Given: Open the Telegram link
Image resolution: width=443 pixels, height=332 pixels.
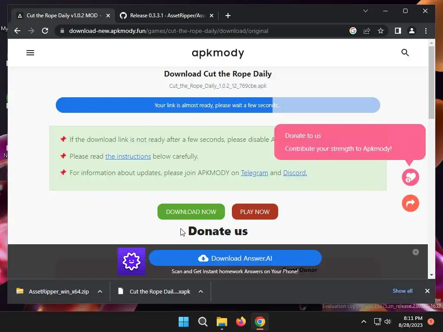Looking at the screenshot, I should click(254, 173).
